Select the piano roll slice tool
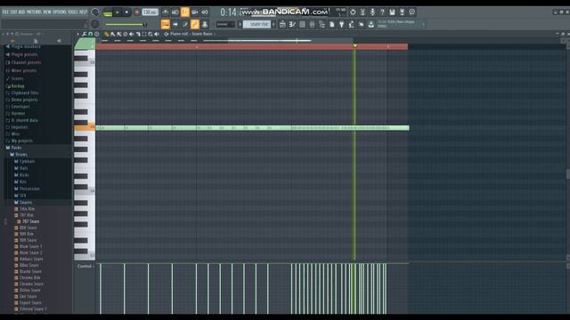The image size is (570, 320). [x=138, y=34]
